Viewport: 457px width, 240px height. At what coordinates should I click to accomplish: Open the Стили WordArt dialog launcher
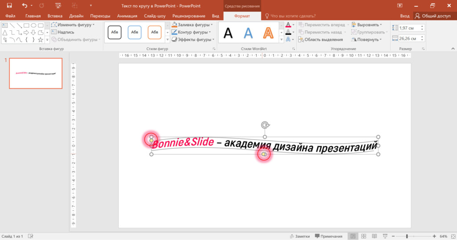click(x=294, y=49)
